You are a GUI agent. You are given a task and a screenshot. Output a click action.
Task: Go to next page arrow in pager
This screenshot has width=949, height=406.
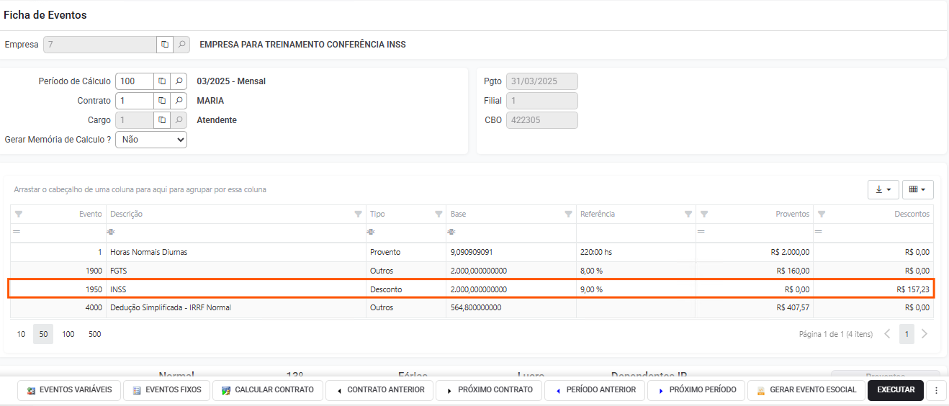point(925,334)
